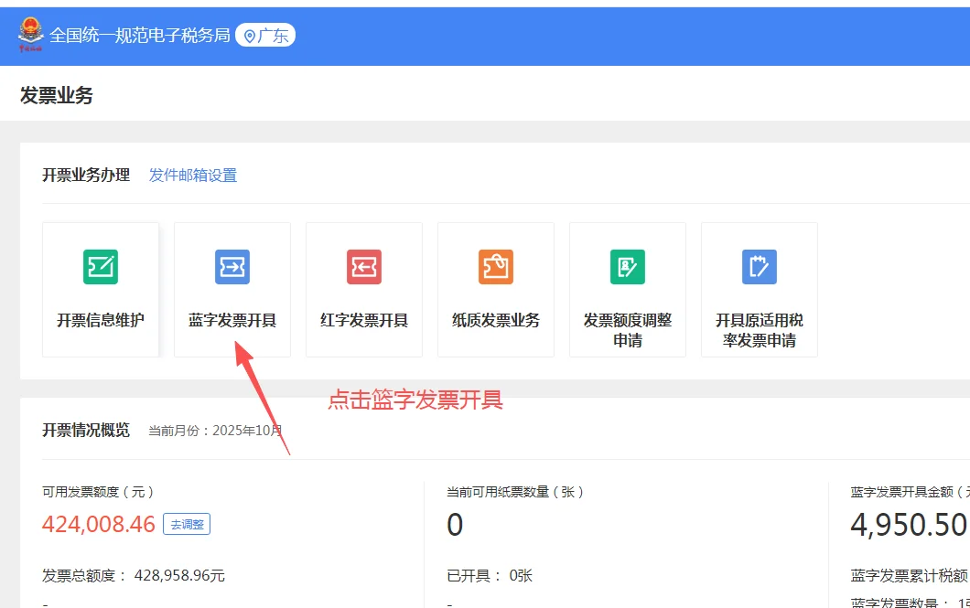Select the 开票信息维护 icon
The image size is (970, 608).
100,288
